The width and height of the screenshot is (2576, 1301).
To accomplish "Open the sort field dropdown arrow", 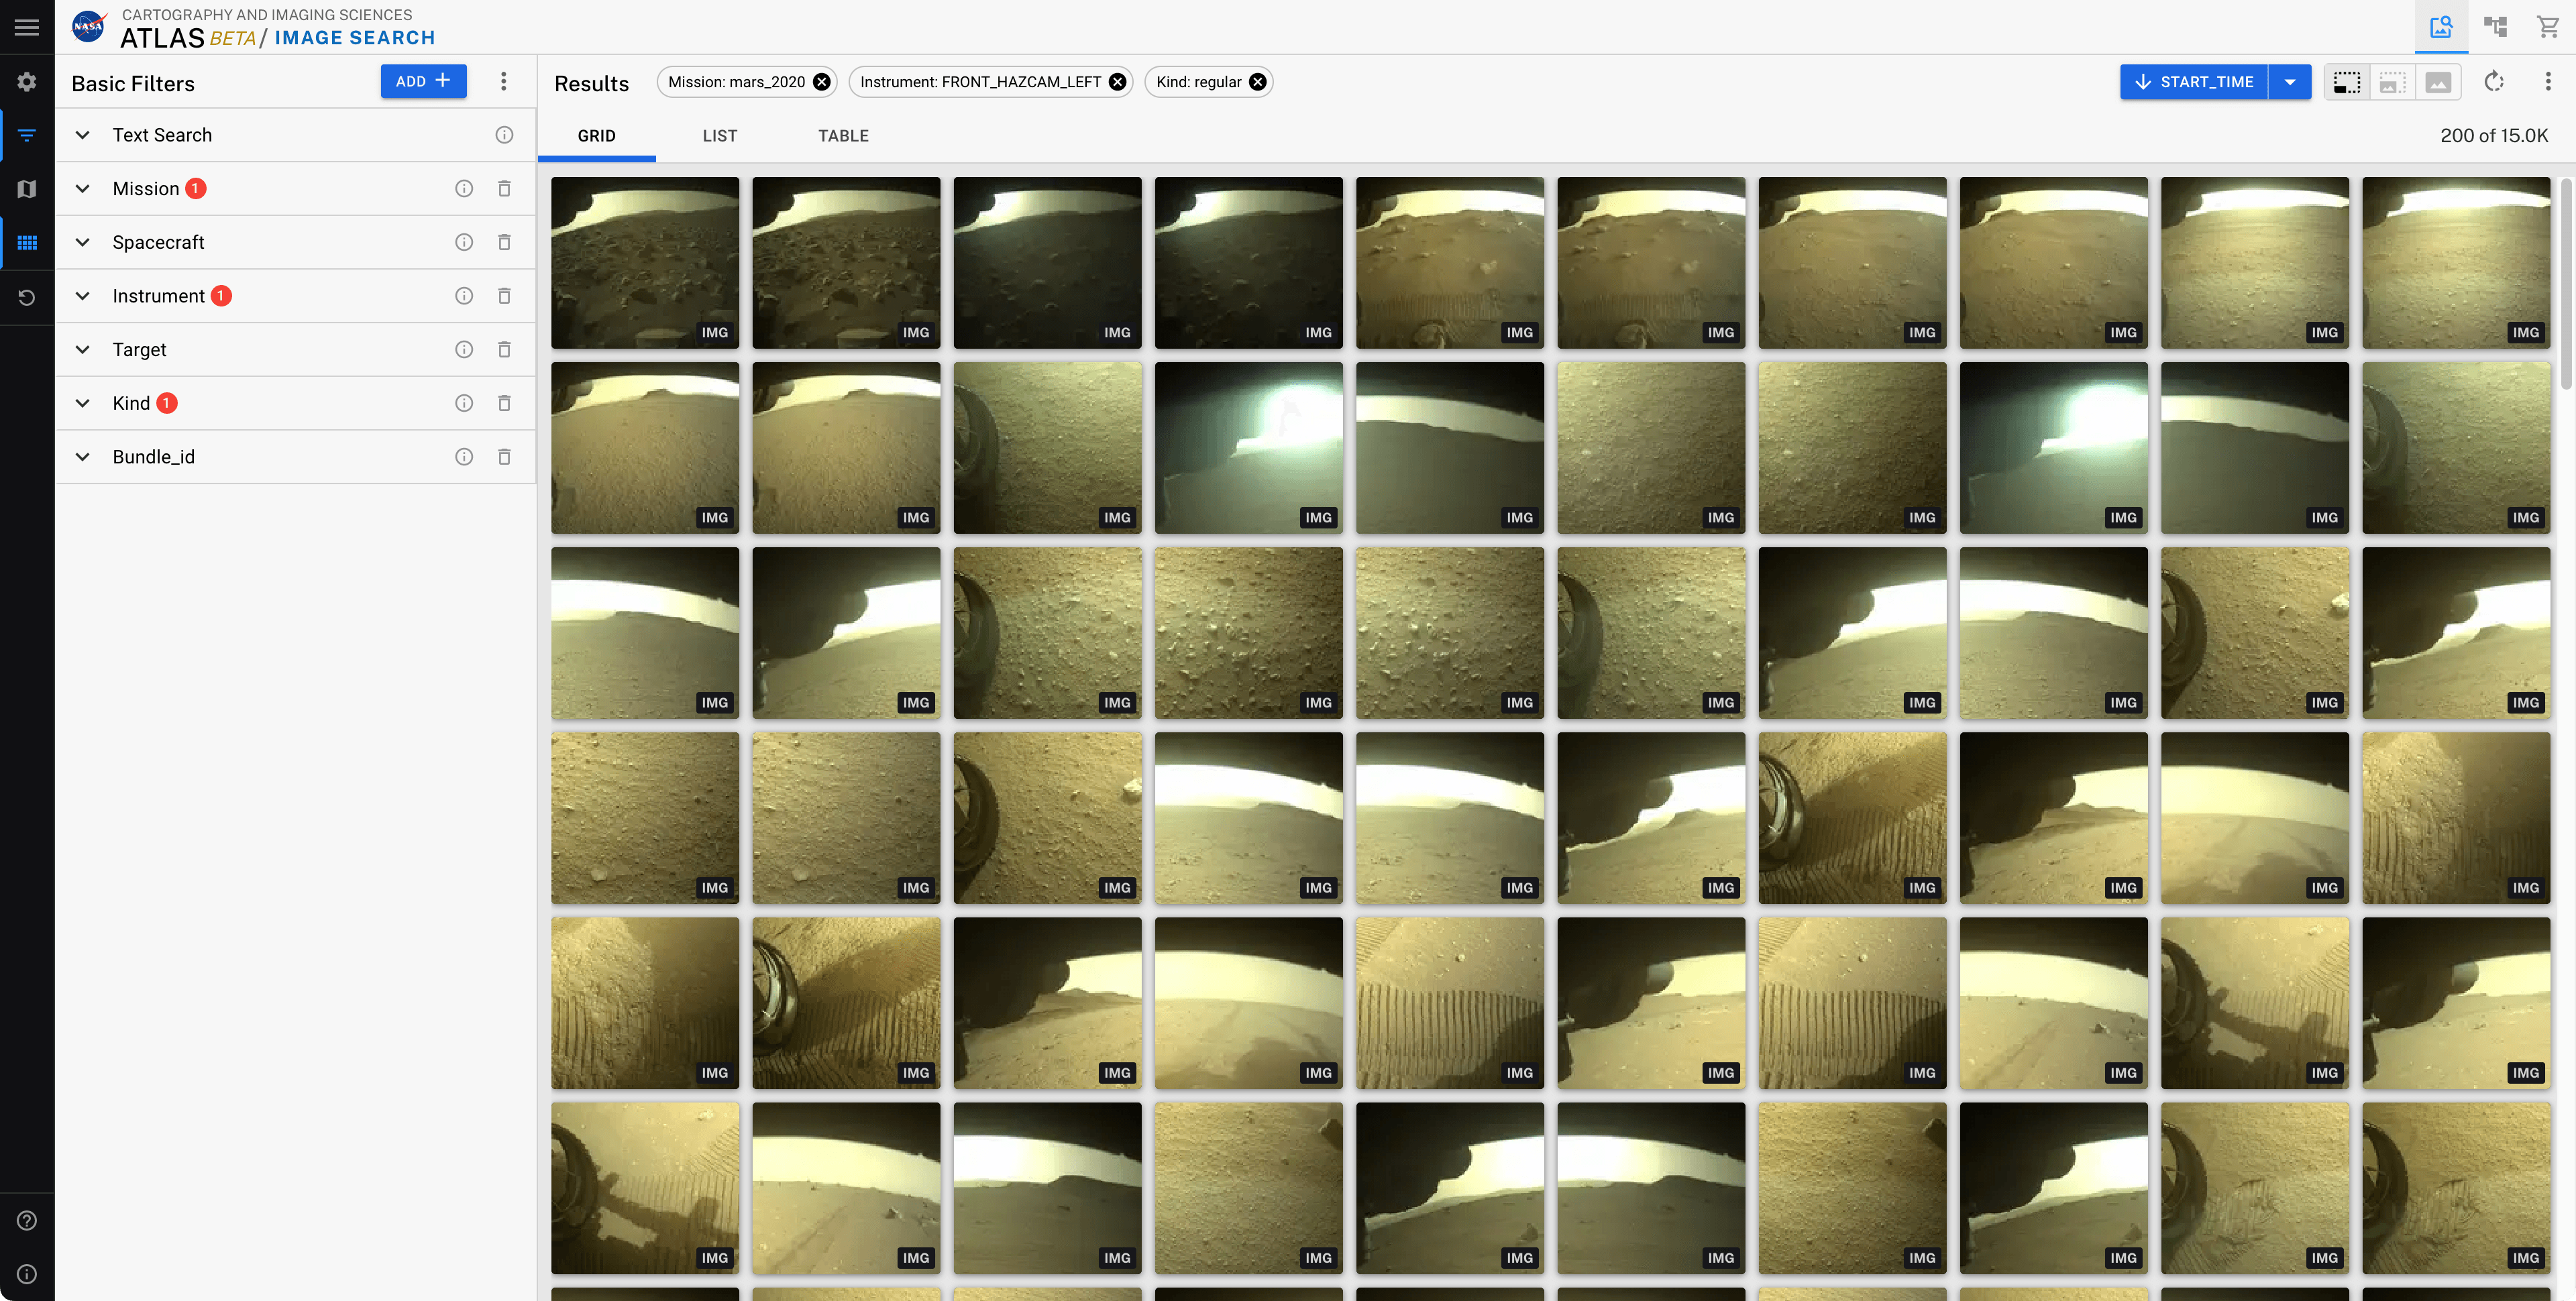I will pyautogui.click(x=2290, y=82).
